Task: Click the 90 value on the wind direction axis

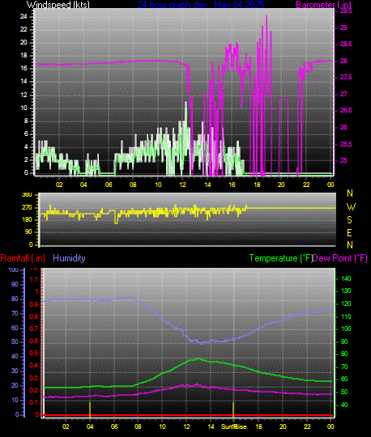Action: (x=28, y=232)
